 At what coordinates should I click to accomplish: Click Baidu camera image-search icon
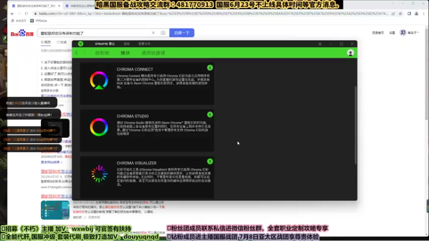(163, 33)
